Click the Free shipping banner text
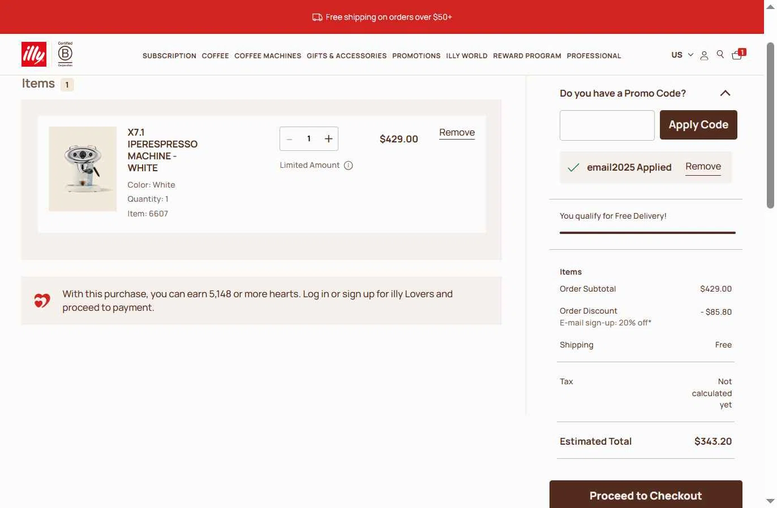The height and width of the screenshot is (508, 777). pos(389,18)
